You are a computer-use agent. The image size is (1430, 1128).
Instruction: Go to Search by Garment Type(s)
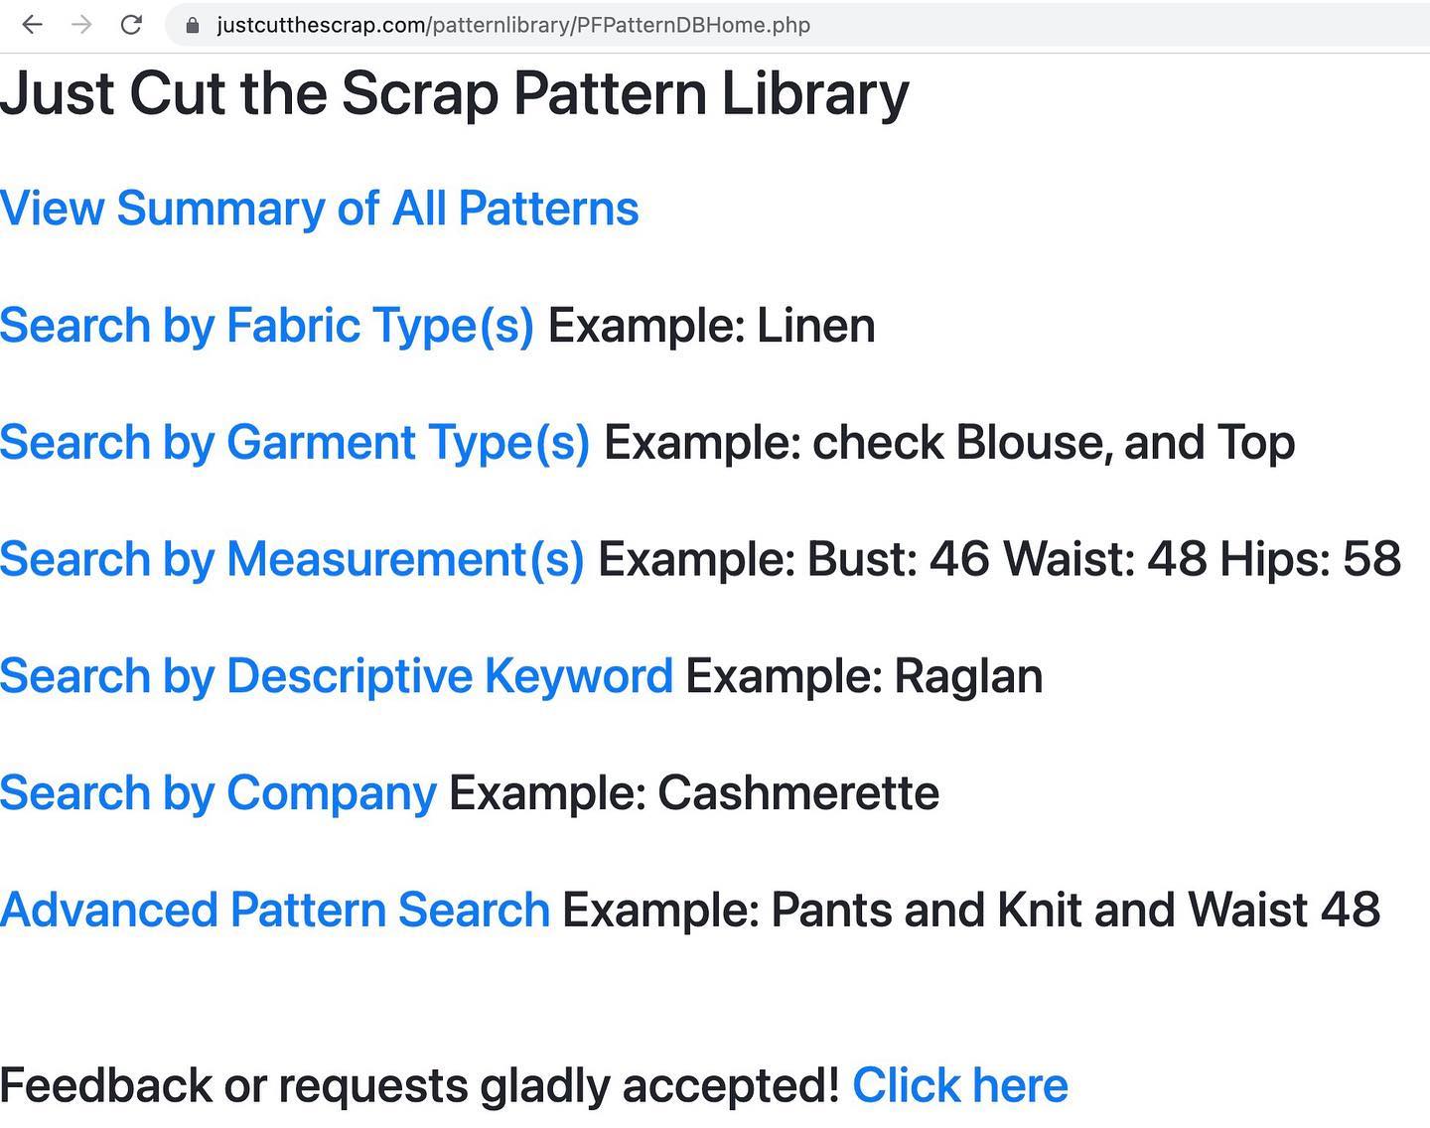tap(294, 442)
